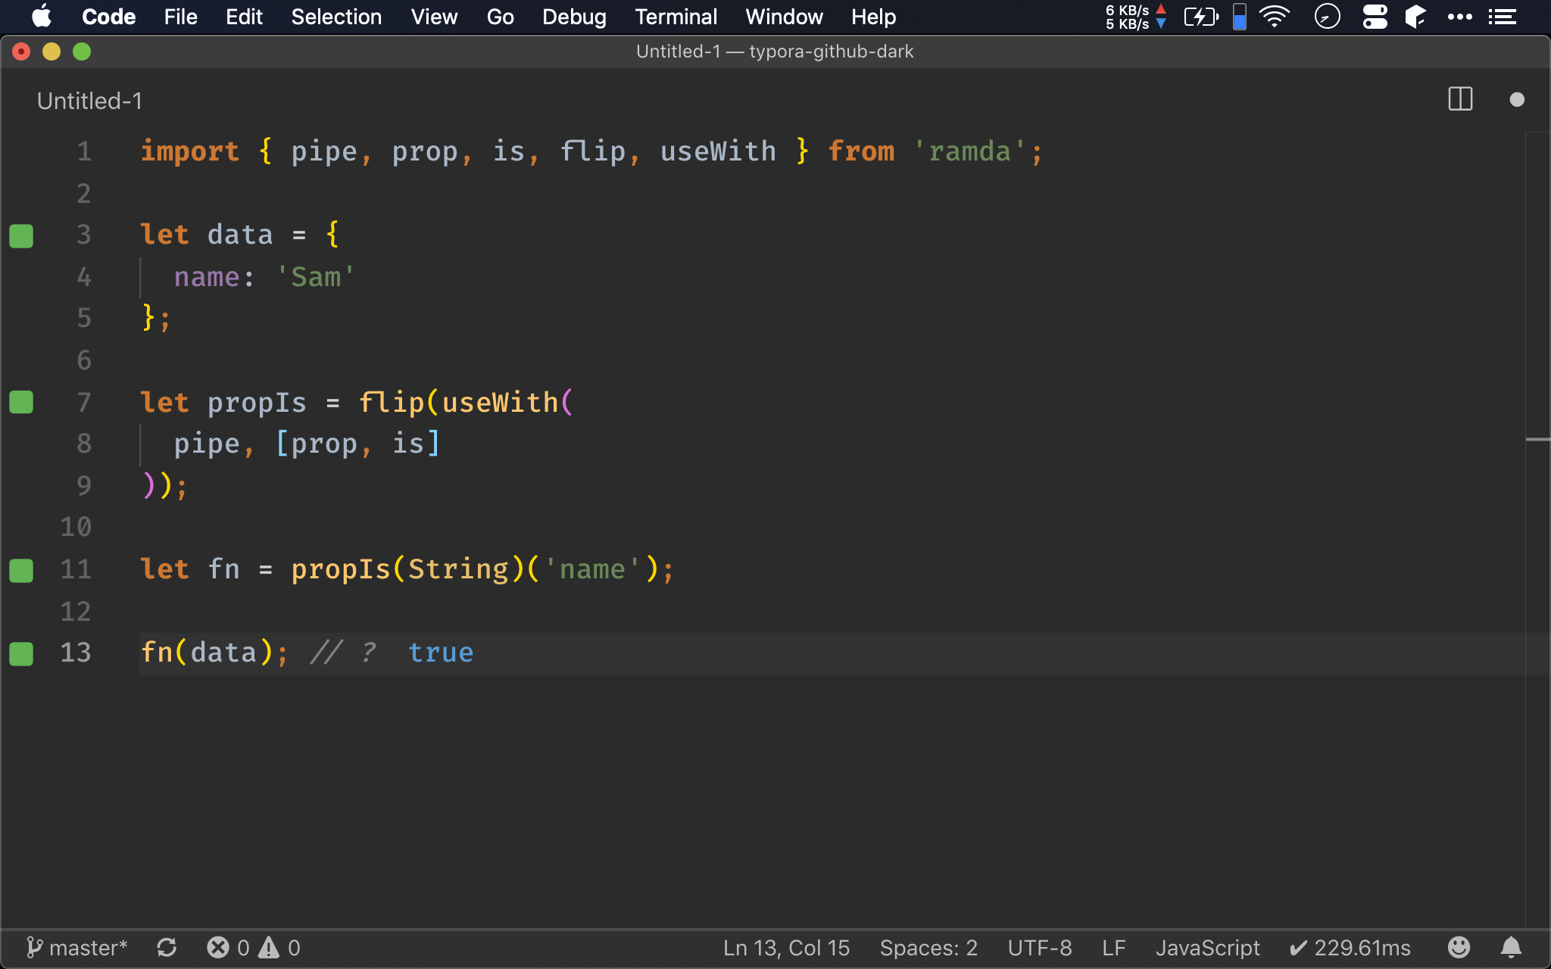Open the Window menu

pos(784,17)
